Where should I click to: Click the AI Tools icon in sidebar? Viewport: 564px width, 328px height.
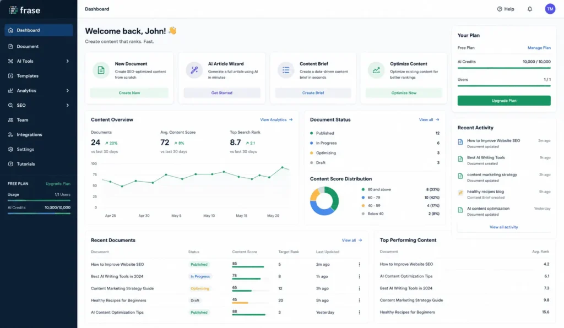tap(10, 61)
